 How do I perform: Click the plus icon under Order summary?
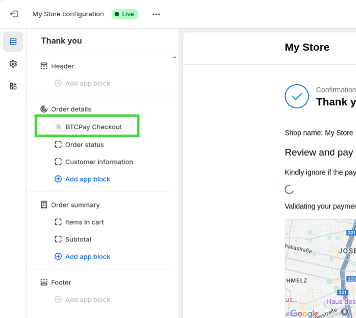[x=58, y=257]
